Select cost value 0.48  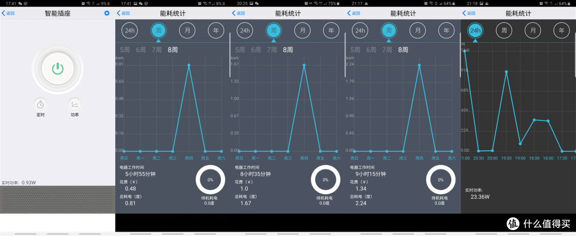point(131,189)
